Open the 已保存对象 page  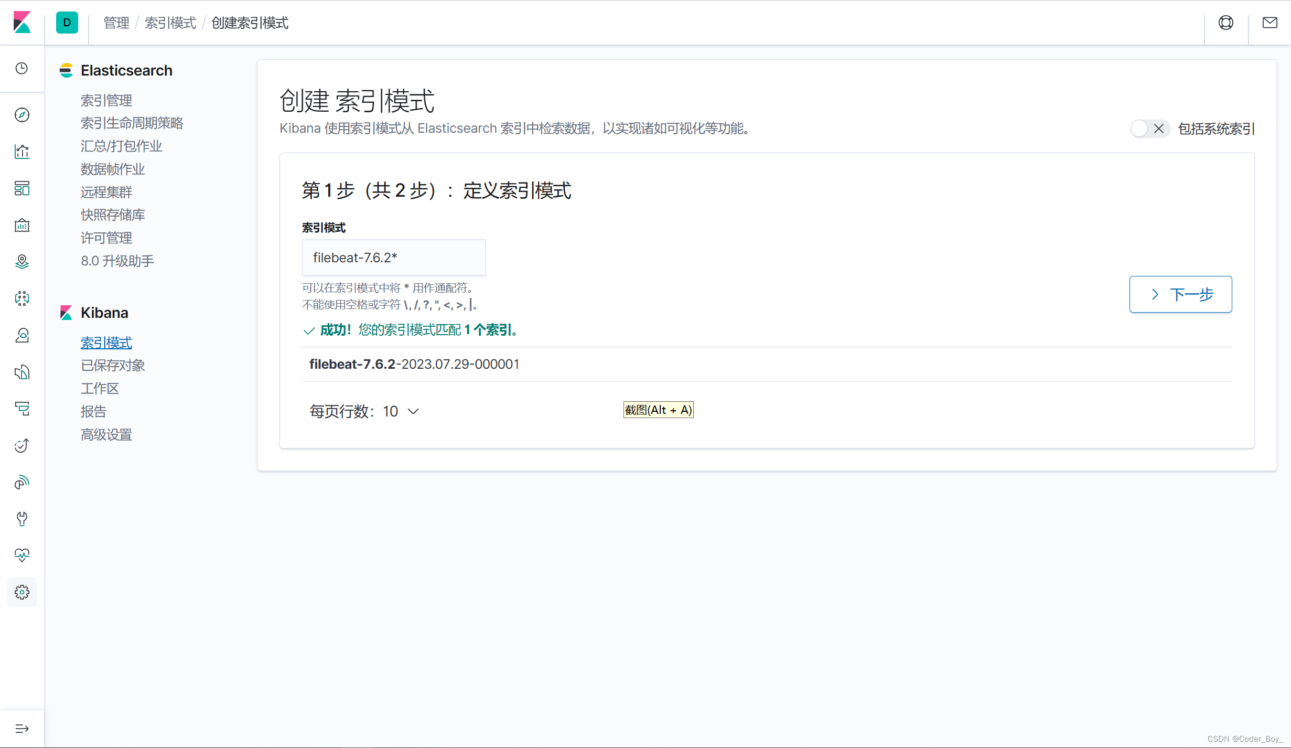pos(113,365)
